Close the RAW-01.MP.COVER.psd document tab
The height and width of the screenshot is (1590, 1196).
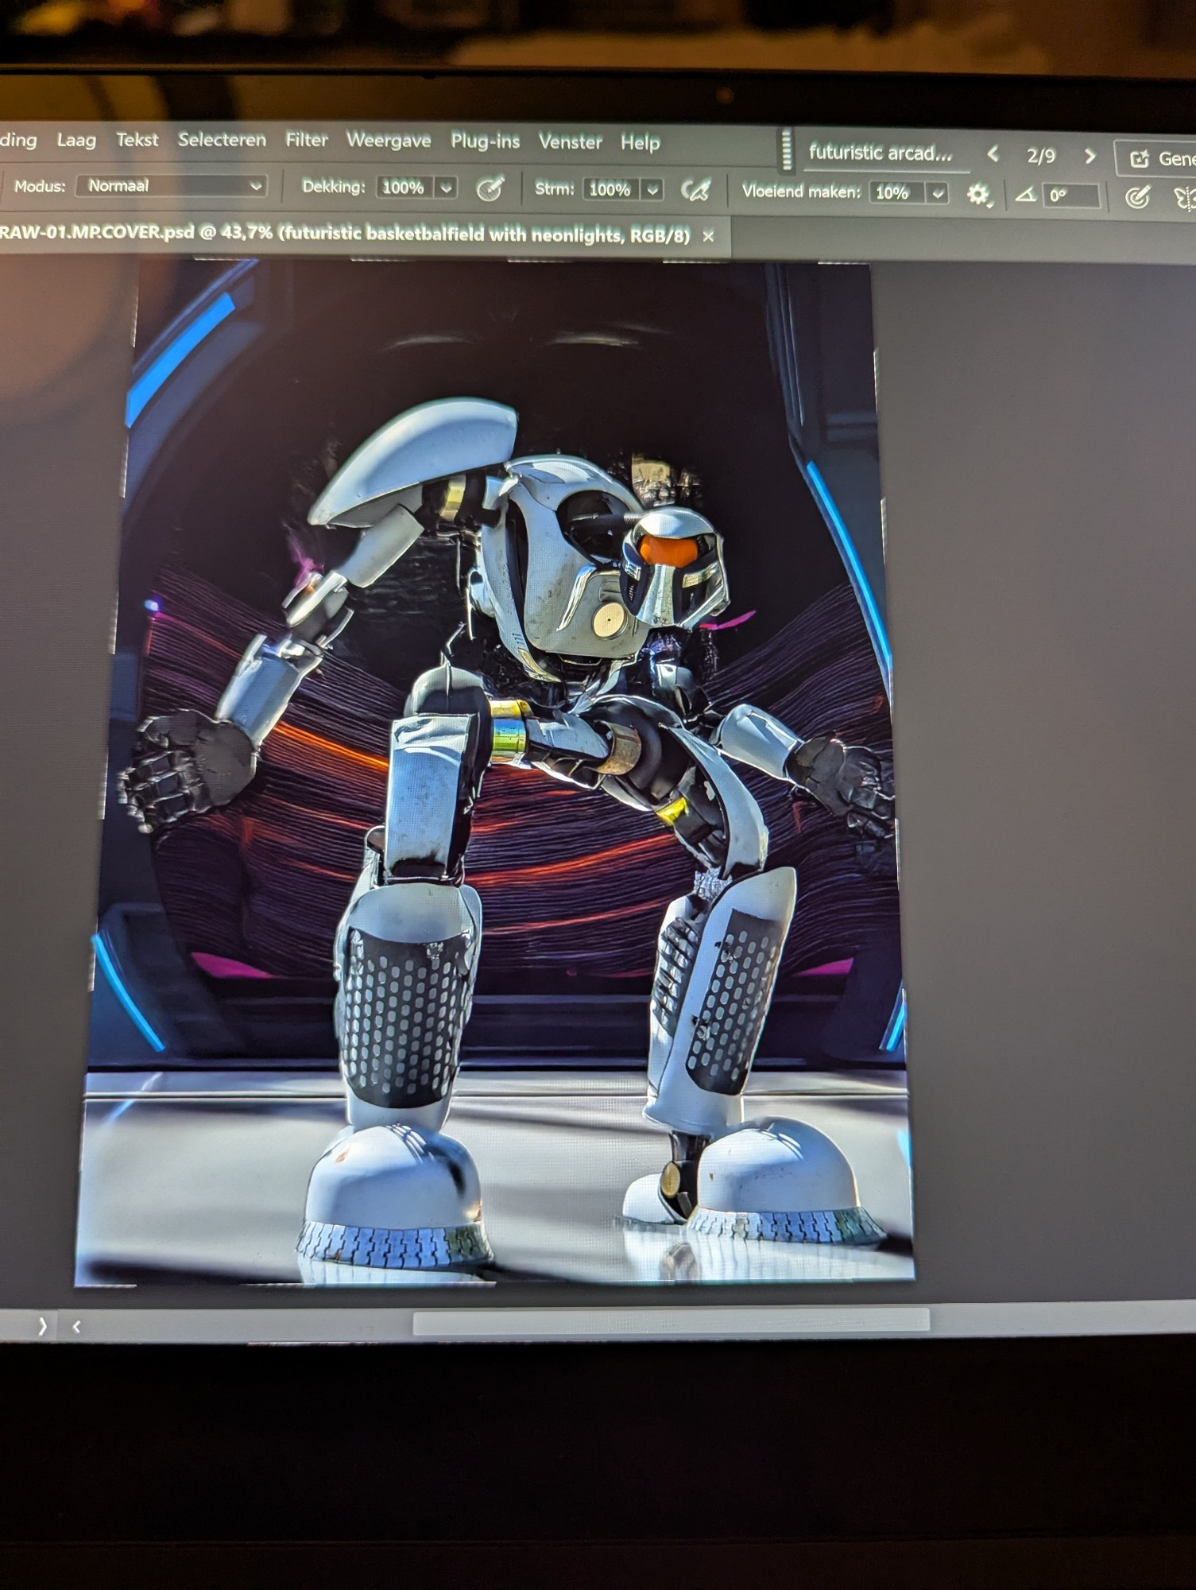[x=708, y=237]
